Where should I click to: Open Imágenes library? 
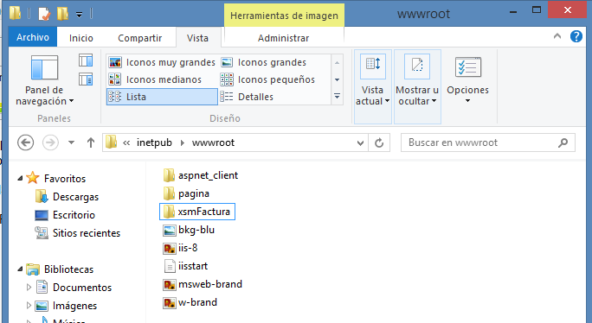pyautogui.click(x=74, y=306)
